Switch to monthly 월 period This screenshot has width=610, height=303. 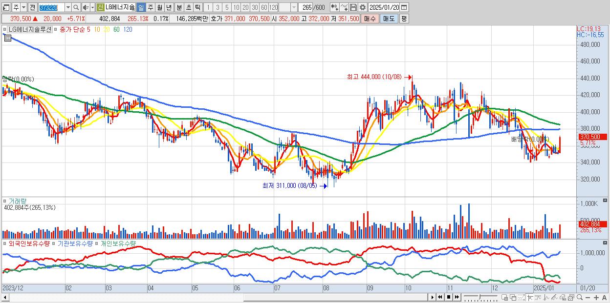coord(159,8)
